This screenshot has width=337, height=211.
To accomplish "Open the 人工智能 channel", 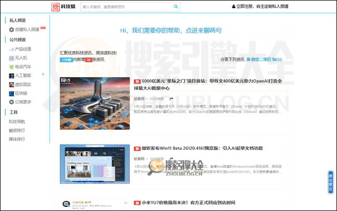I will tap(23, 76).
